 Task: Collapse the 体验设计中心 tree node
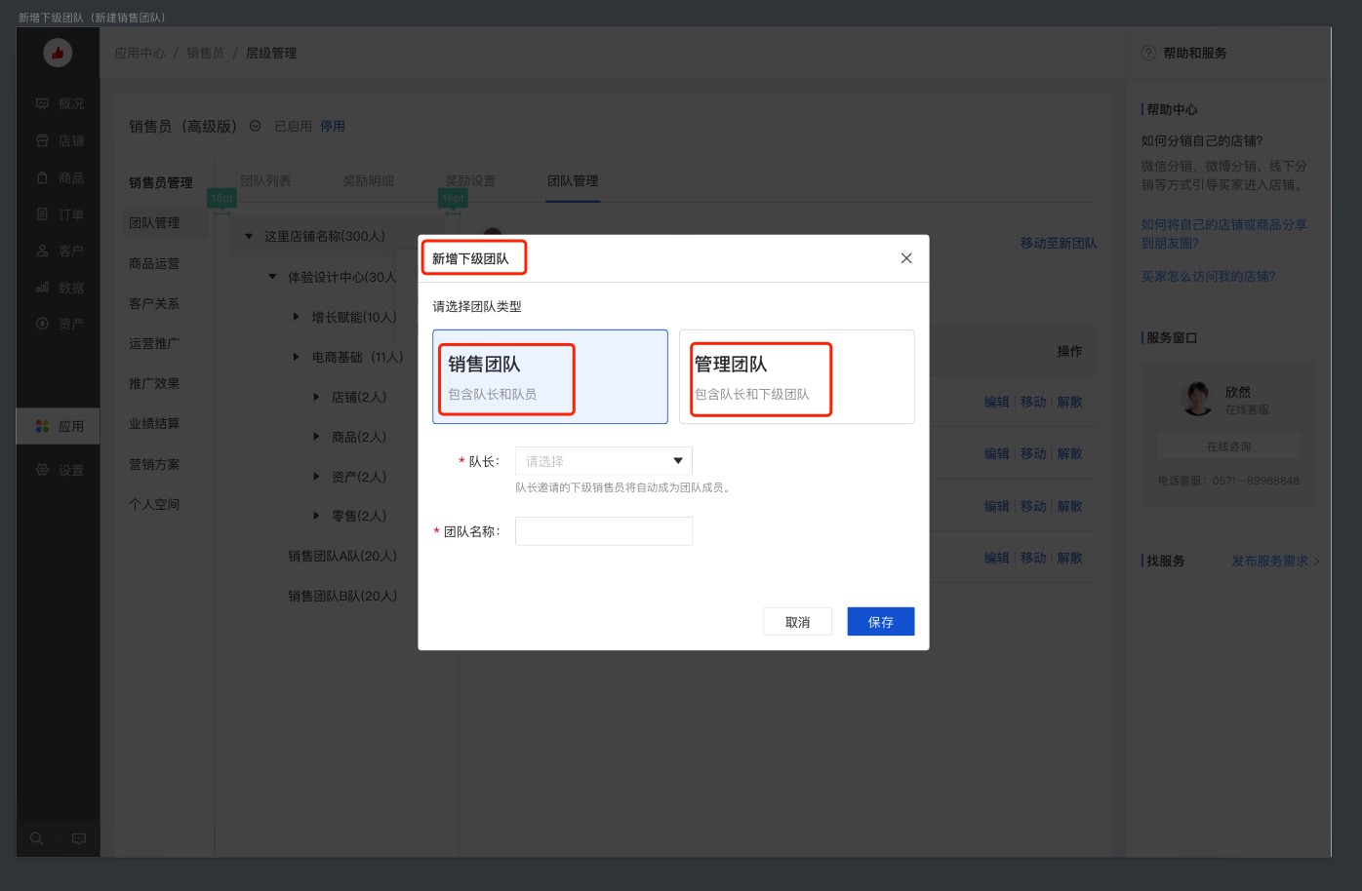[x=273, y=277]
